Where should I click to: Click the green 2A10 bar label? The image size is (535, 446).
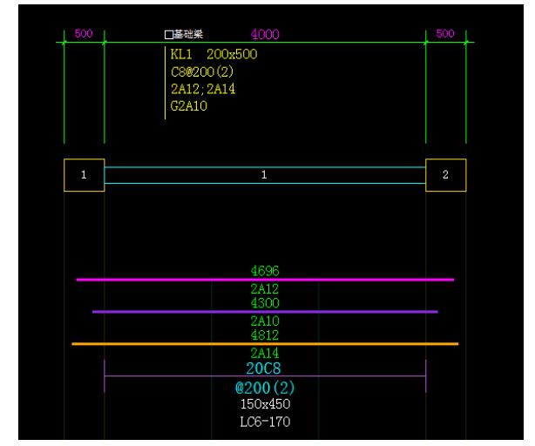pyautogui.click(x=265, y=321)
